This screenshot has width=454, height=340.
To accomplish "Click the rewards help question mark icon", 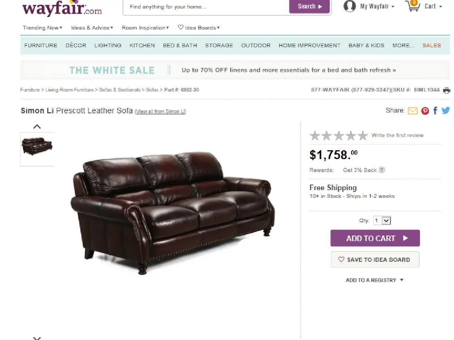I will tap(382, 170).
